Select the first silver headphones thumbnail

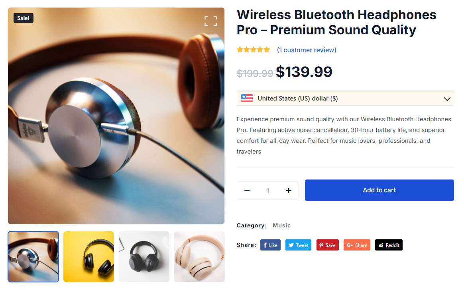pyautogui.click(x=33, y=256)
